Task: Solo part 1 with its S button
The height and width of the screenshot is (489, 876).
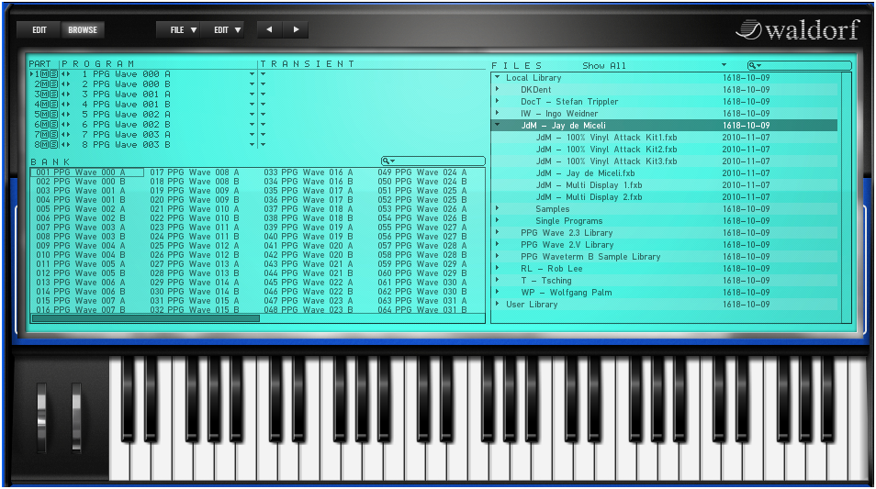Action: [53, 74]
